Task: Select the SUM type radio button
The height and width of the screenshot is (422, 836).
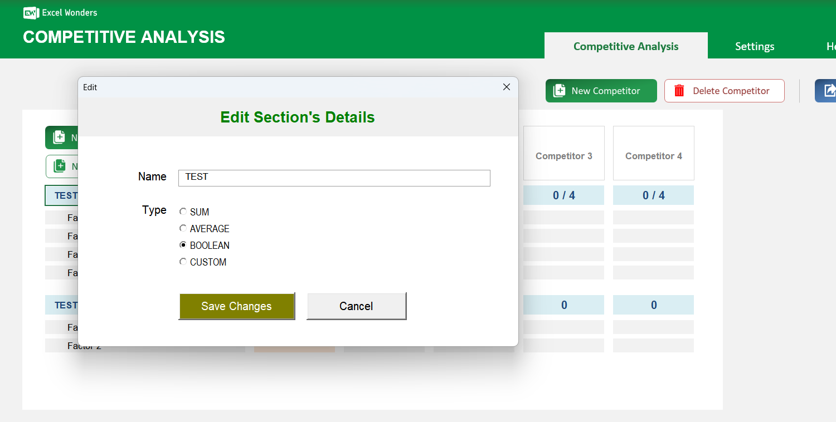Action: click(183, 212)
